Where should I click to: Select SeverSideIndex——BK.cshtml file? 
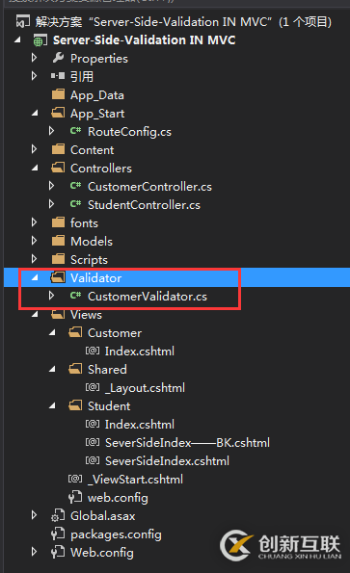(x=187, y=443)
